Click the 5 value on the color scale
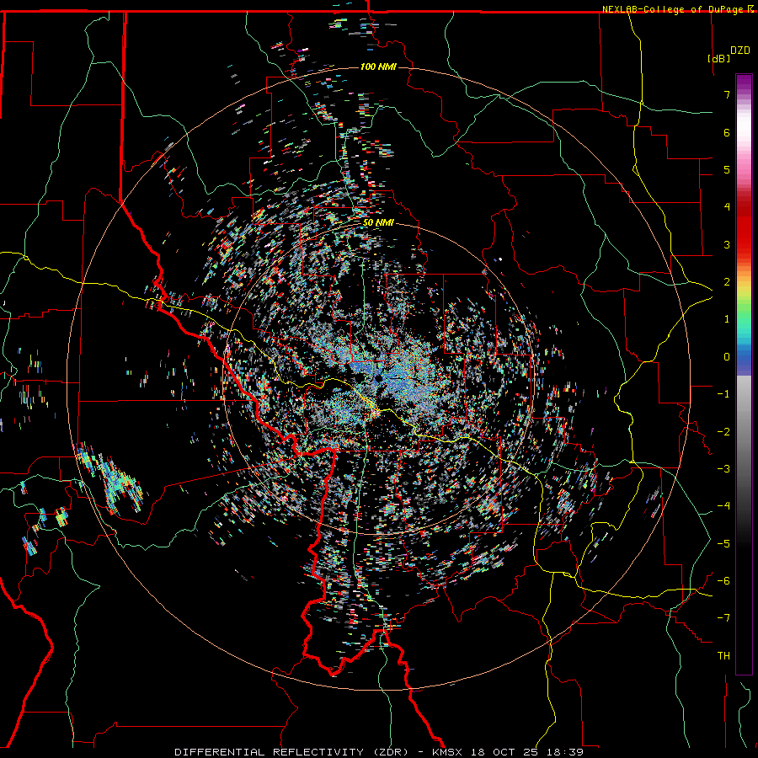This screenshot has width=758, height=758. tap(727, 169)
